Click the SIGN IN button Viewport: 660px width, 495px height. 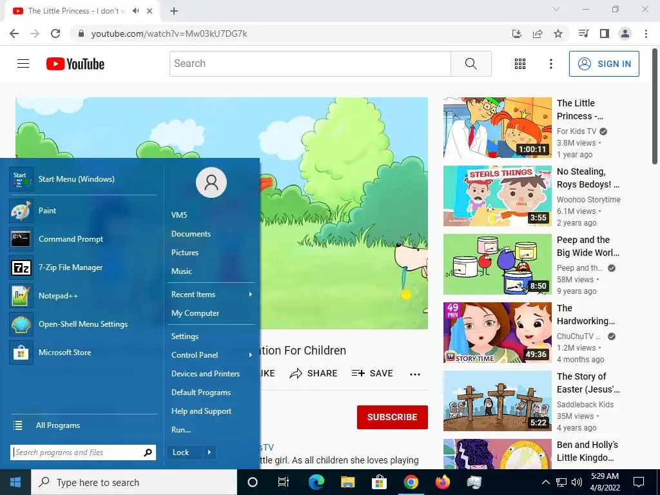tap(604, 64)
